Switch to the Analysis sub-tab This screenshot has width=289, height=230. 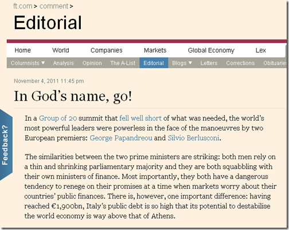pyautogui.click(x=64, y=63)
